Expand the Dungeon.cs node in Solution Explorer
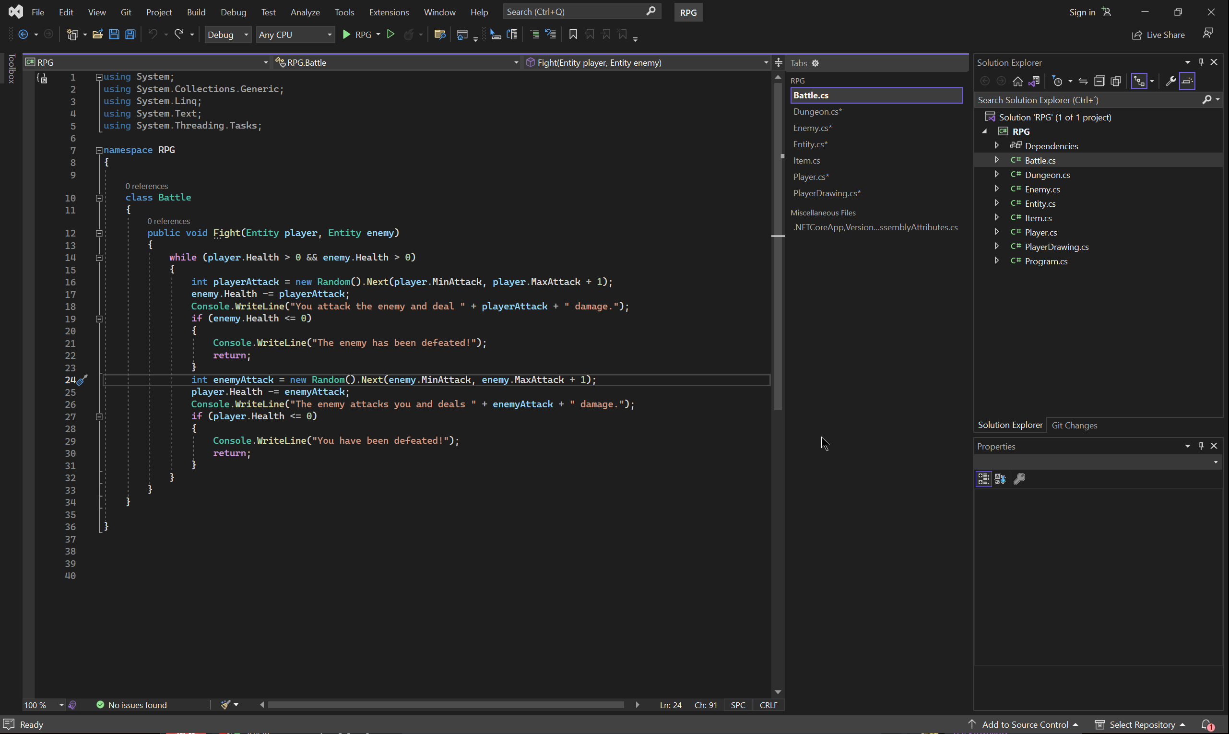The height and width of the screenshot is (734, 1229). point(996,175)
